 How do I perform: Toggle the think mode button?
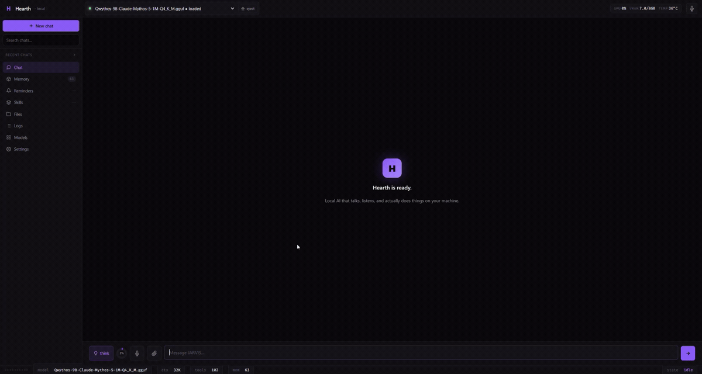point(101,353)
